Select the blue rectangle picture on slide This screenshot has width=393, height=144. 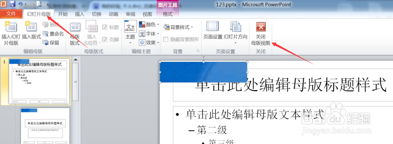204,72
